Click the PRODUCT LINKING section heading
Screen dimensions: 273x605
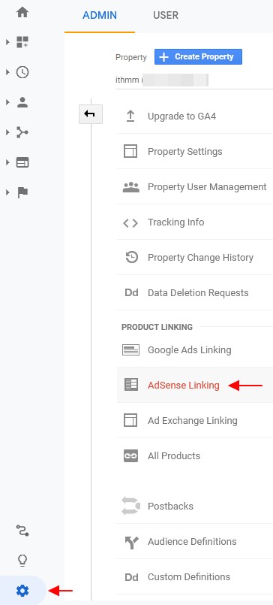157,327
